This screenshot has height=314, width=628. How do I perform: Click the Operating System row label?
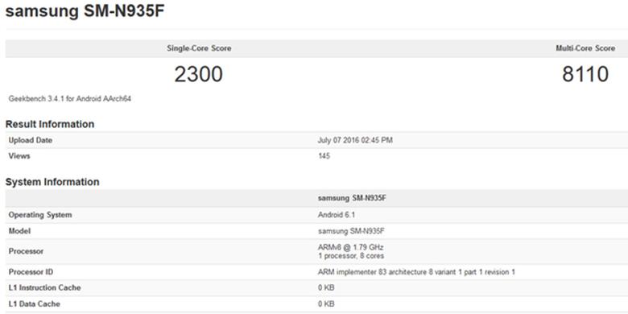tap(40, 215)
